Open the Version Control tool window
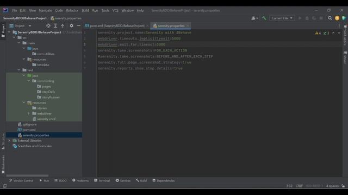The width and height of the screenshot is (348, 195). coord(21,180)
